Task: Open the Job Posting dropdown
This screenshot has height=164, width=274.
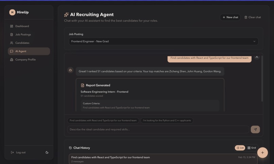Action: (164, 41)
